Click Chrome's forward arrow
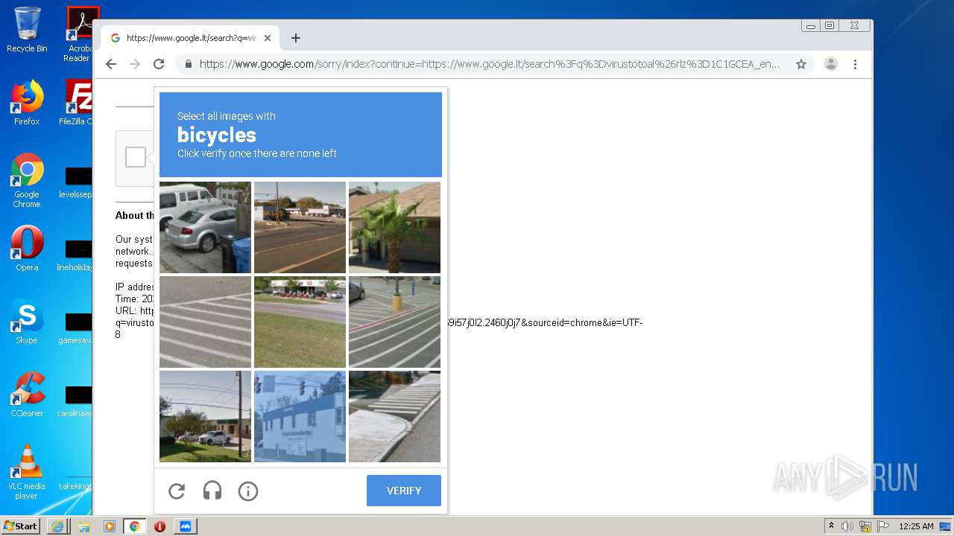 pyautogui.click(x=135, y=64)
